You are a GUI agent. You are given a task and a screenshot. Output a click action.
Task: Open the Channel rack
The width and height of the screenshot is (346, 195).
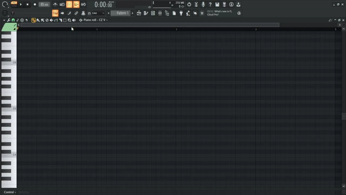[x=153, y=13]
